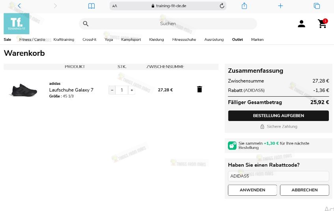Go back with the browser back arrow
Screen dimensions: 334x211
click(19, 6)
